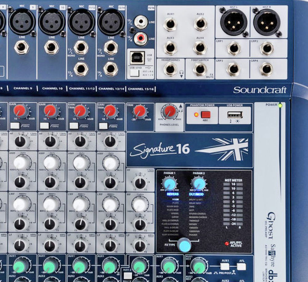Toggle the USB SEND selector button
The height and width of the screenshot is (282, 308).
tap(134, 73)
